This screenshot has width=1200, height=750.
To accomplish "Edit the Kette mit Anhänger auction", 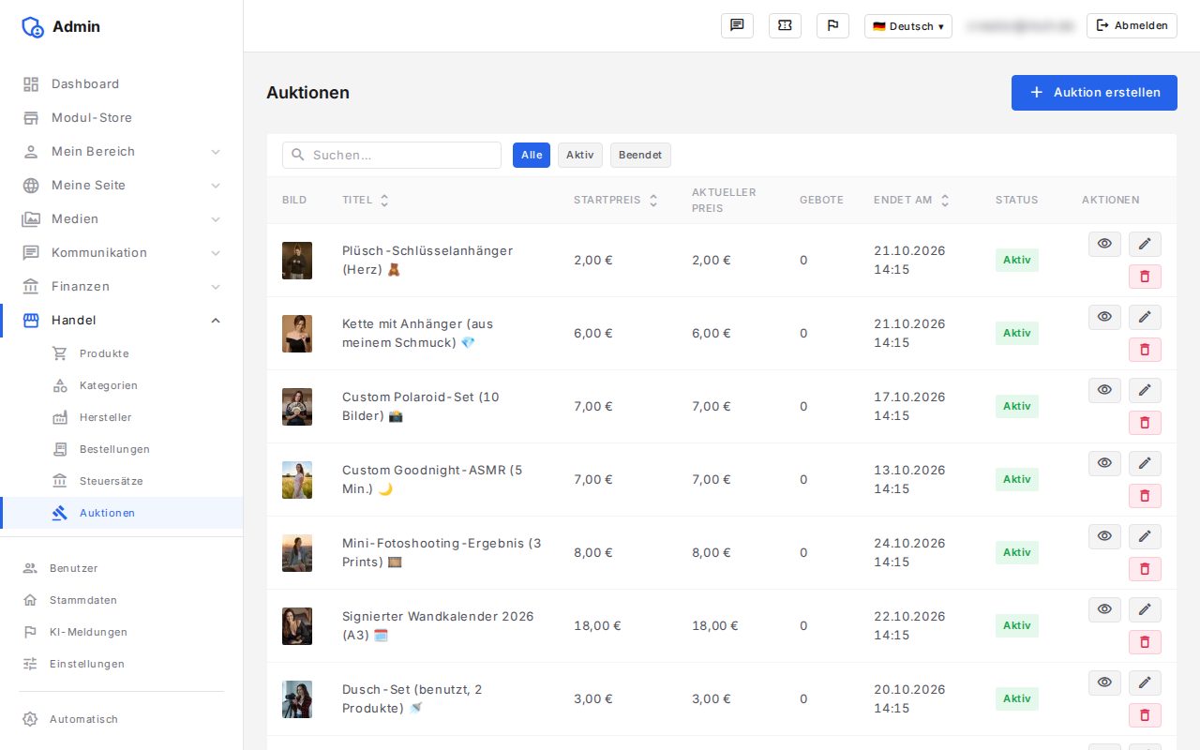I will pos(1145,317).
